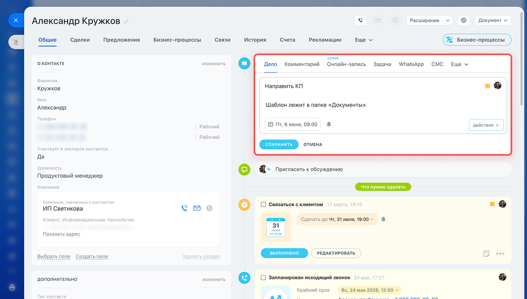
Task: Click the Показать адрес link
Action: 61,234
